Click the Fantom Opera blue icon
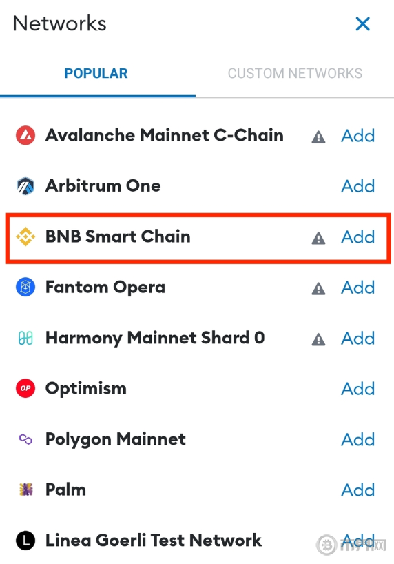The image size is (394, 564). [x=25, y=288]
